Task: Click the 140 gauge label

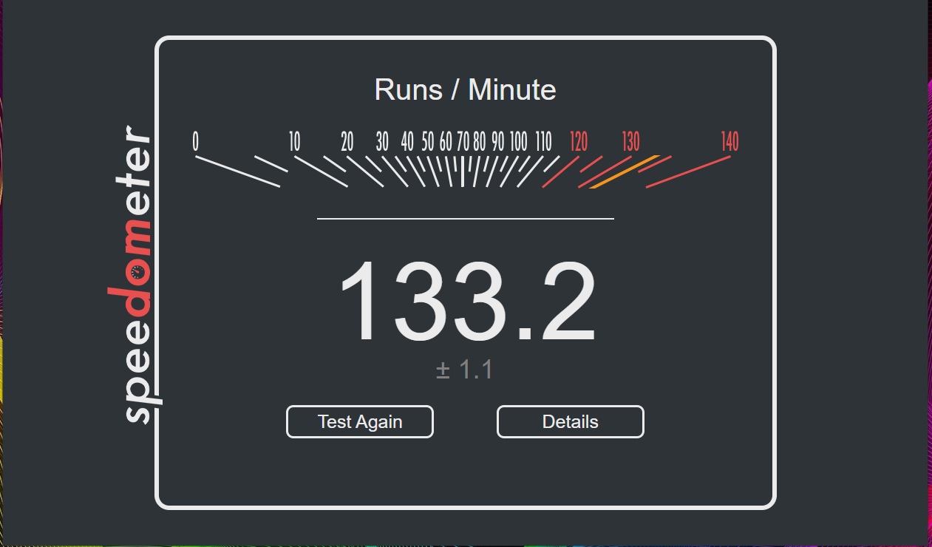Action: (729, 141)
